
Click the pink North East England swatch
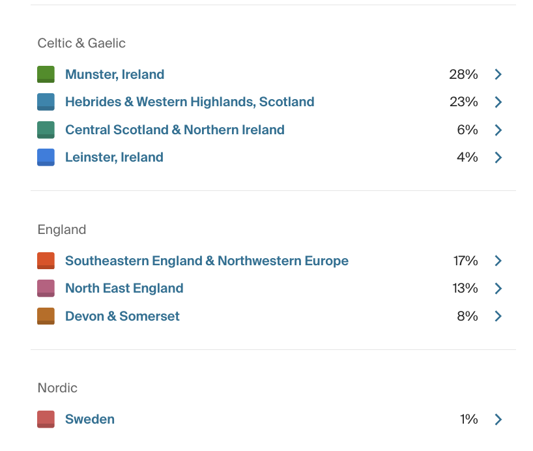tap(46, 288)
